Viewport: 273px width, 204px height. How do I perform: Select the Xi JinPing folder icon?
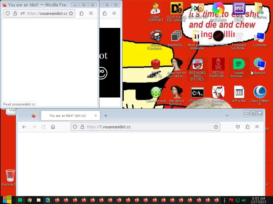point(260,11)
